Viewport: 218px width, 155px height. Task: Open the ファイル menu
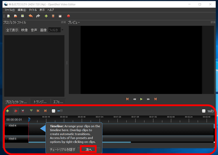pyautogui.click(x=9, y=10)
